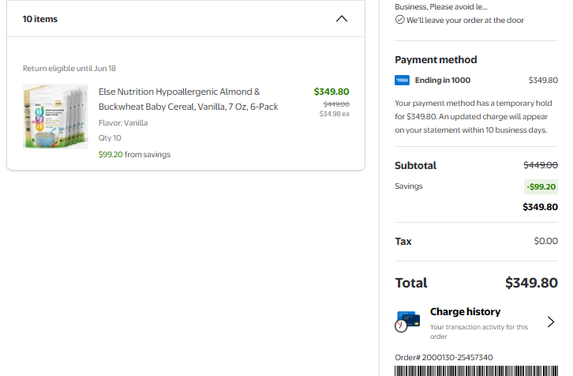Click the 'Flavor: Vanilla' text

point(123,123)
